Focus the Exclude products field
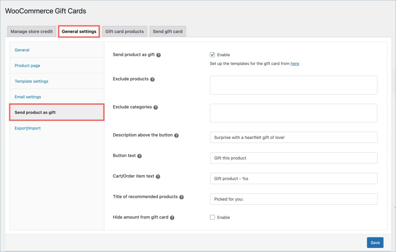Screen dimensions: 396x252 point(294,85)
